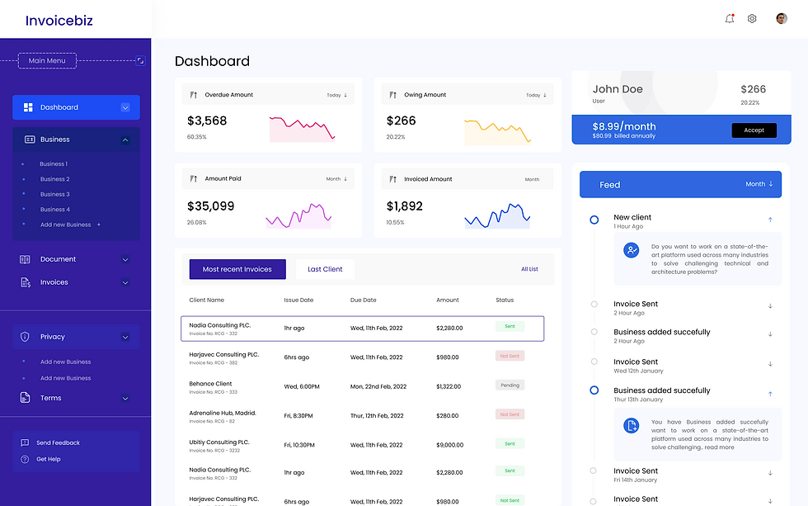Expand Invoice Sent 2 Hour Ago arrow
The height and width of the screenshot is (506, 808).
coord(770,306)
